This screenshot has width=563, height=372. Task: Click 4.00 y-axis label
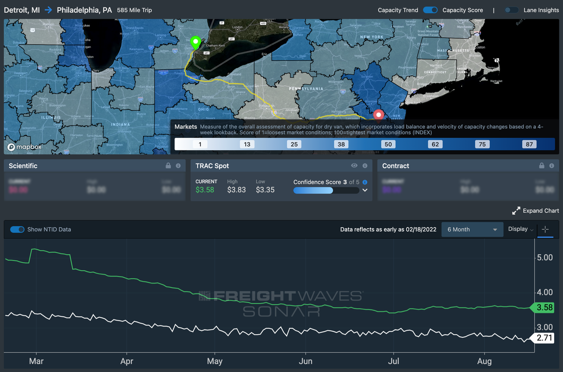545,292
